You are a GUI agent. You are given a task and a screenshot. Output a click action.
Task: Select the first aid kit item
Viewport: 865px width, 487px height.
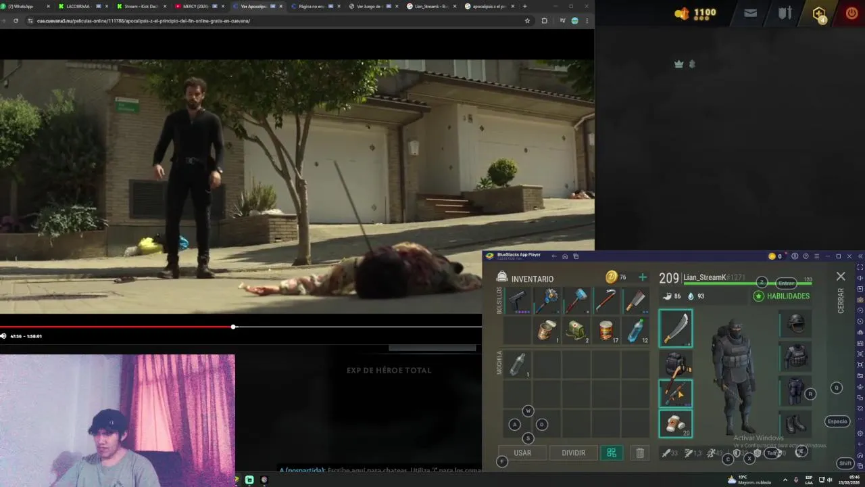click(x=576, y=330)
